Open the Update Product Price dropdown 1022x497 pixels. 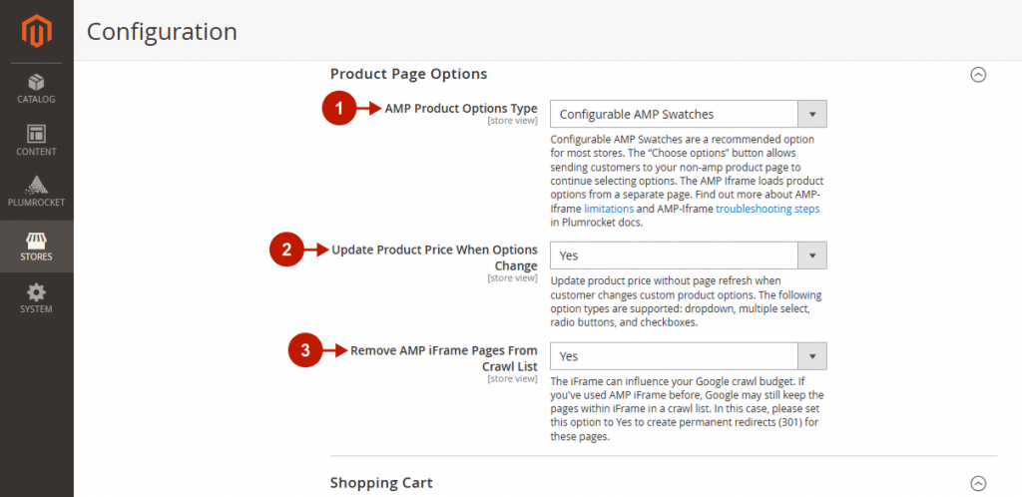tap(689, 255)
